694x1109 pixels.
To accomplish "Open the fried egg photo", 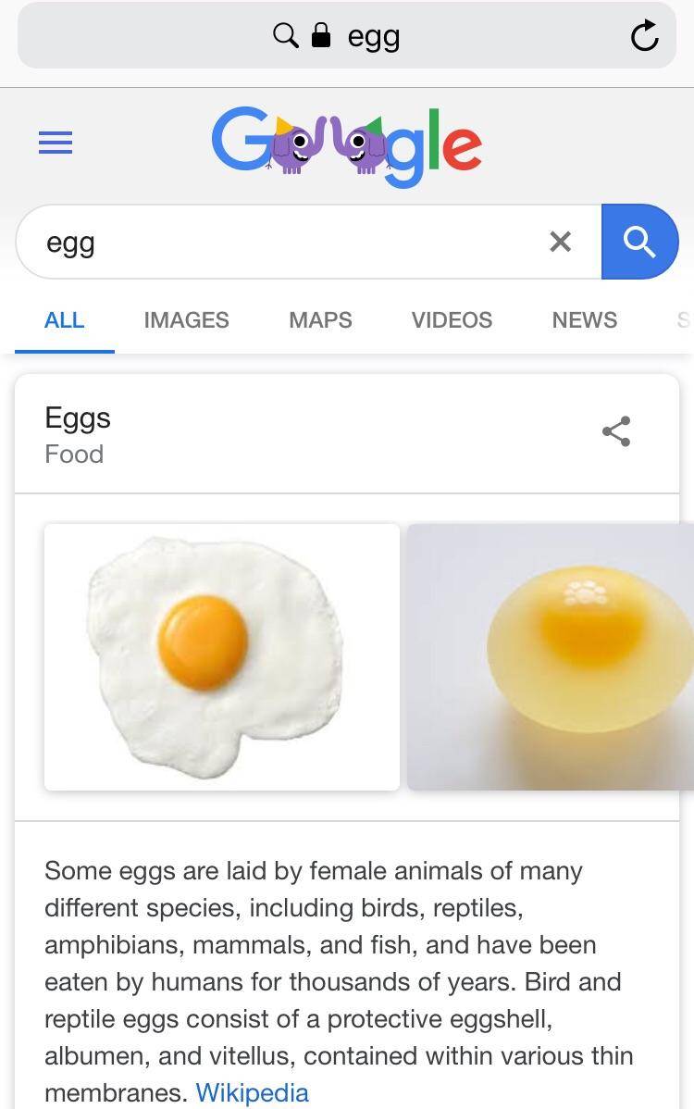I will pos(221,657).
